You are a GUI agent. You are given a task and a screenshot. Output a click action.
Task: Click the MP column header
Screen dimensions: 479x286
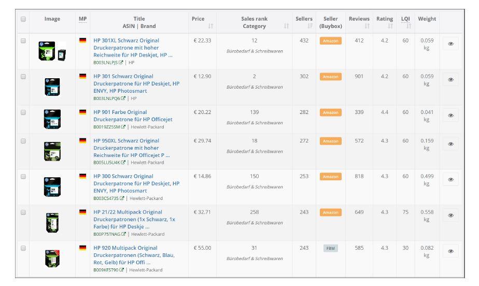point(82,19)
